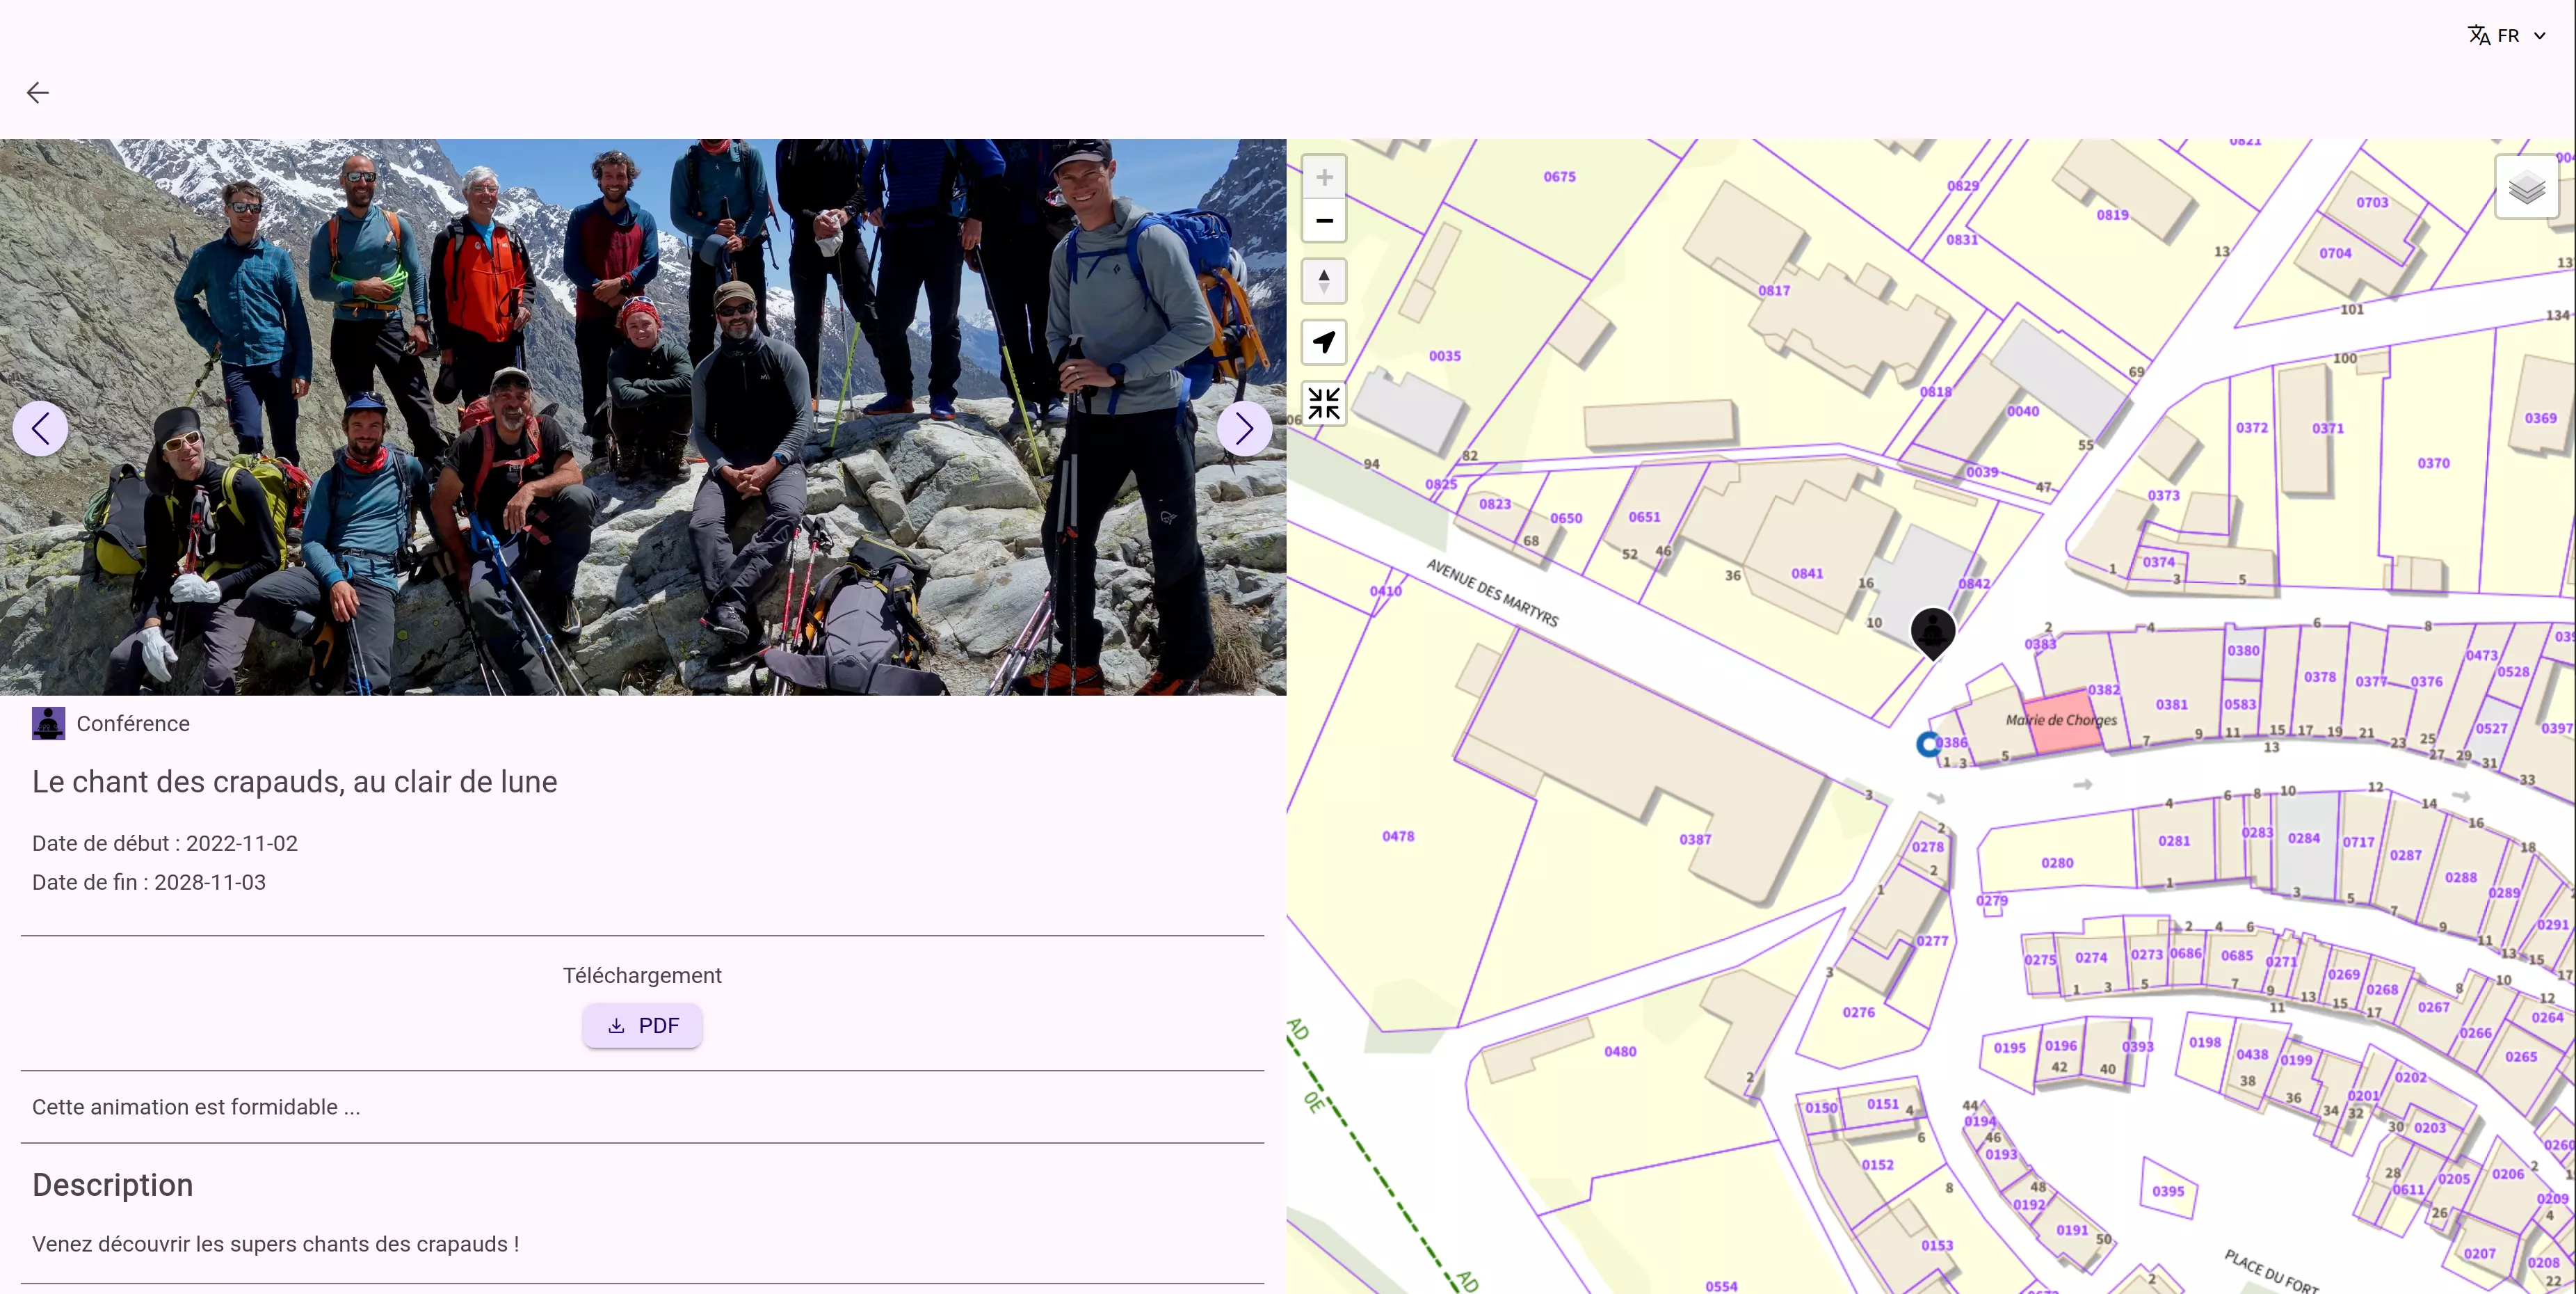Collapse the map with the shrink icon
Screen dimensions: 2576x1294
pyautogui.click(x=1324, y=404)
